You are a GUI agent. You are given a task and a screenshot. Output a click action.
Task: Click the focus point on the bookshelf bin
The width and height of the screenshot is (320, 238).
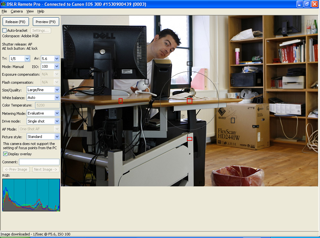click(x=233, y=82)
